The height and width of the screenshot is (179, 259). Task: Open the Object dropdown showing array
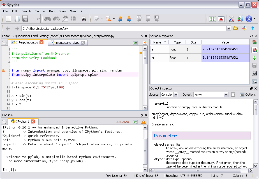[211, 95]
